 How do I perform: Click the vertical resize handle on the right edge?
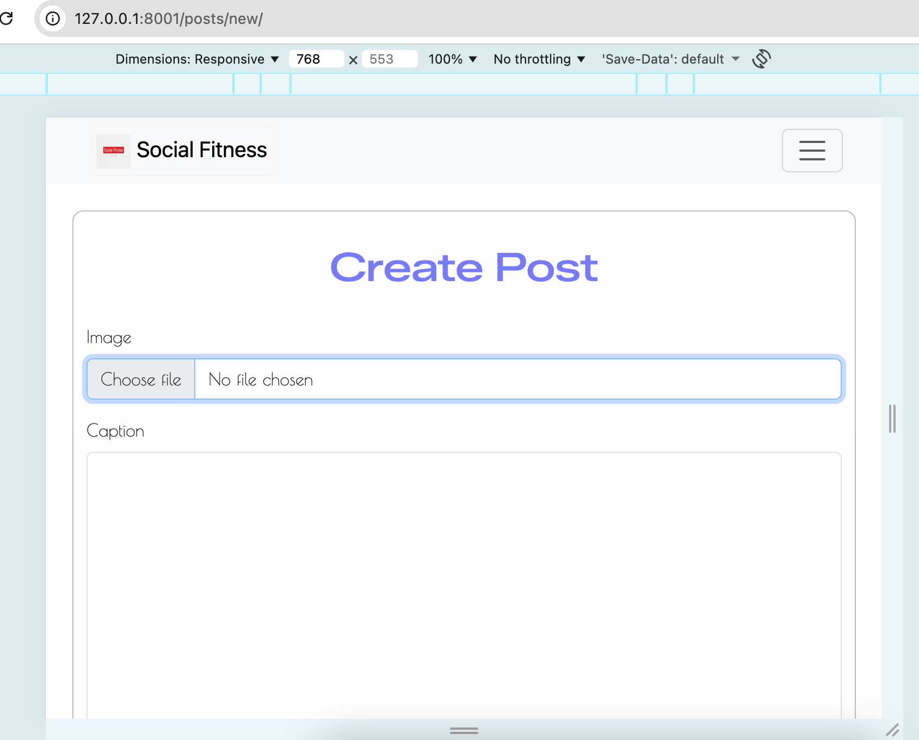(891, 419)
